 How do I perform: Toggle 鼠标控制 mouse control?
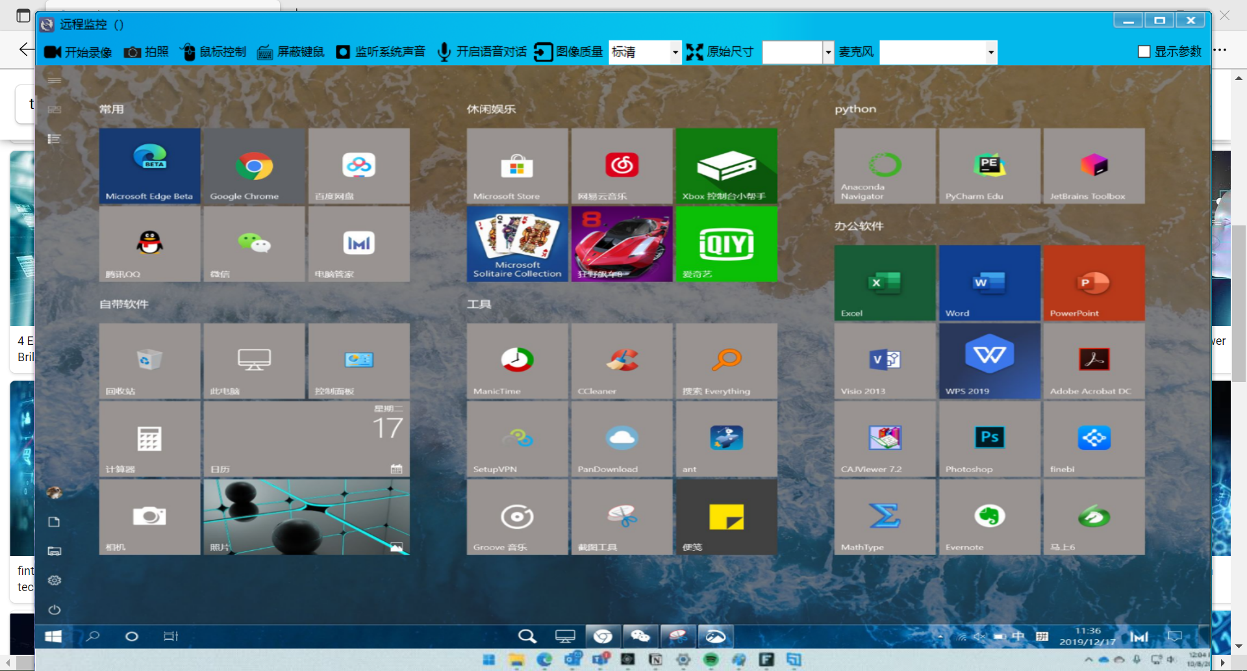[x=188, y=52]
